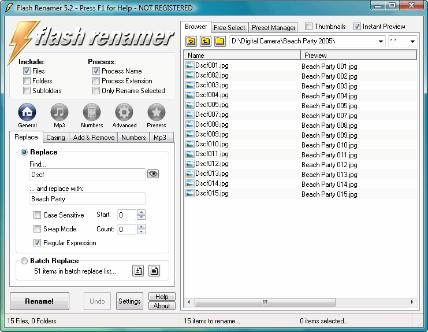The width and height of the screenshot is (428, 332).
Task: Click the Count number field
Action: [x=126, y=229]
